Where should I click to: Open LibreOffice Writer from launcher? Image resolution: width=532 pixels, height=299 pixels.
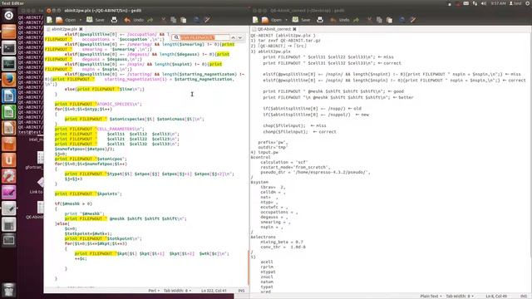point(8,96)
